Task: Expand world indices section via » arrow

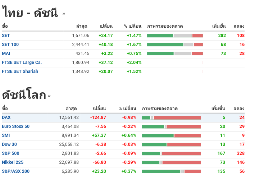Action: pos(49,96)
